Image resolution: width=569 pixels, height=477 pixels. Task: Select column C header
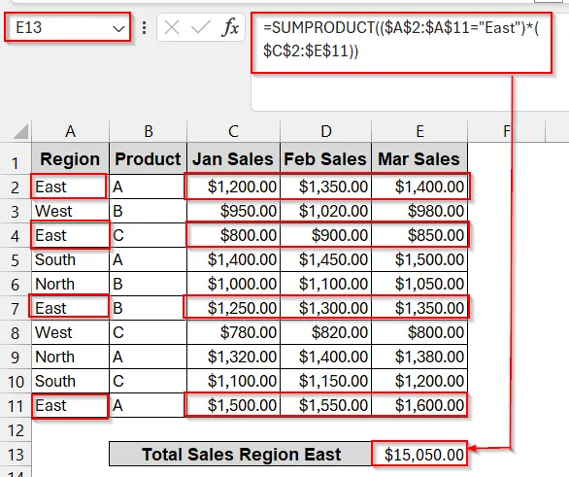233,131
